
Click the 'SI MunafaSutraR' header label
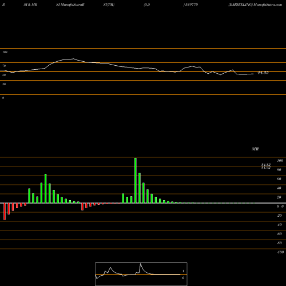pyautogui.click(x=70, y=5)
